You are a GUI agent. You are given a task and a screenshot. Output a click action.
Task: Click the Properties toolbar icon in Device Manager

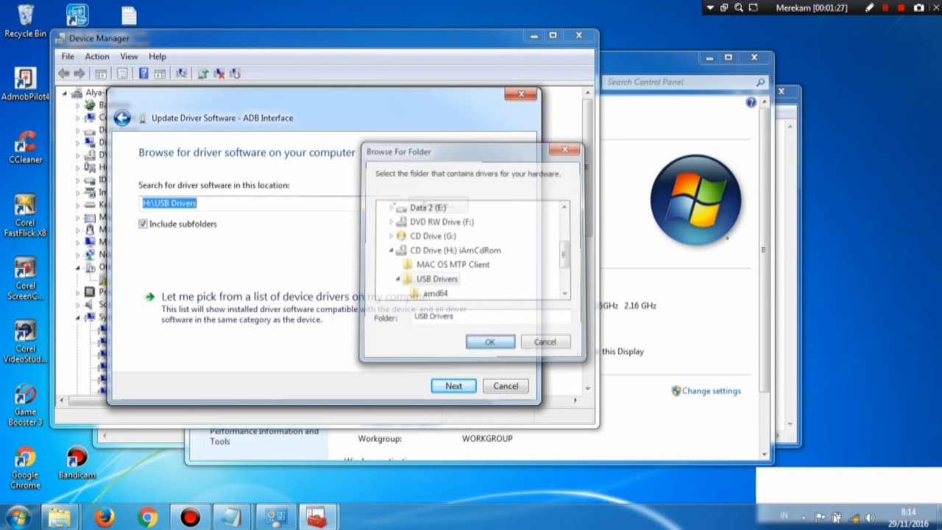122,74
